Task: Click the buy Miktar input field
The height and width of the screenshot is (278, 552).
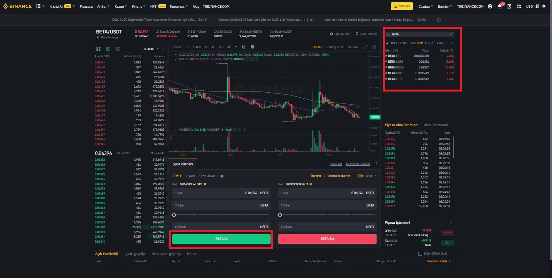Action: (221, 205)
